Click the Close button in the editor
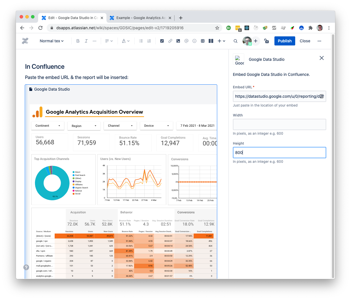 (305, 41)
